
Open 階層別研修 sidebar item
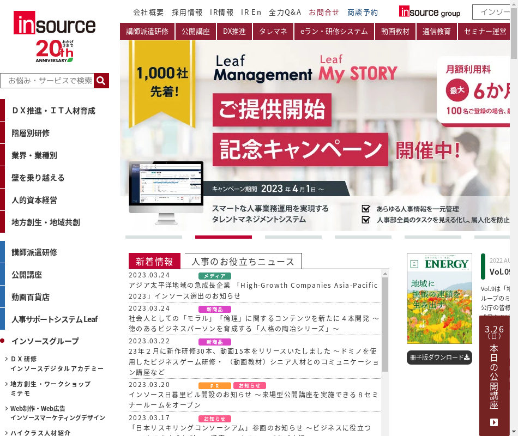[x=55, y=133]
